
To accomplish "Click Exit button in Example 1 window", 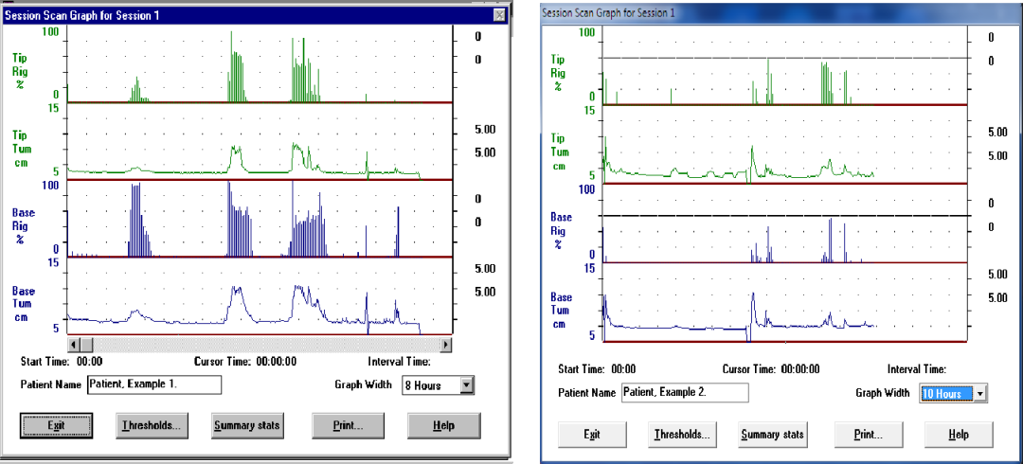I will 56,425.
